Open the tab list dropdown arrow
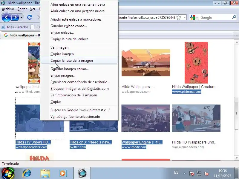Viewport: 239px width, 179px height. click(236, 35)
